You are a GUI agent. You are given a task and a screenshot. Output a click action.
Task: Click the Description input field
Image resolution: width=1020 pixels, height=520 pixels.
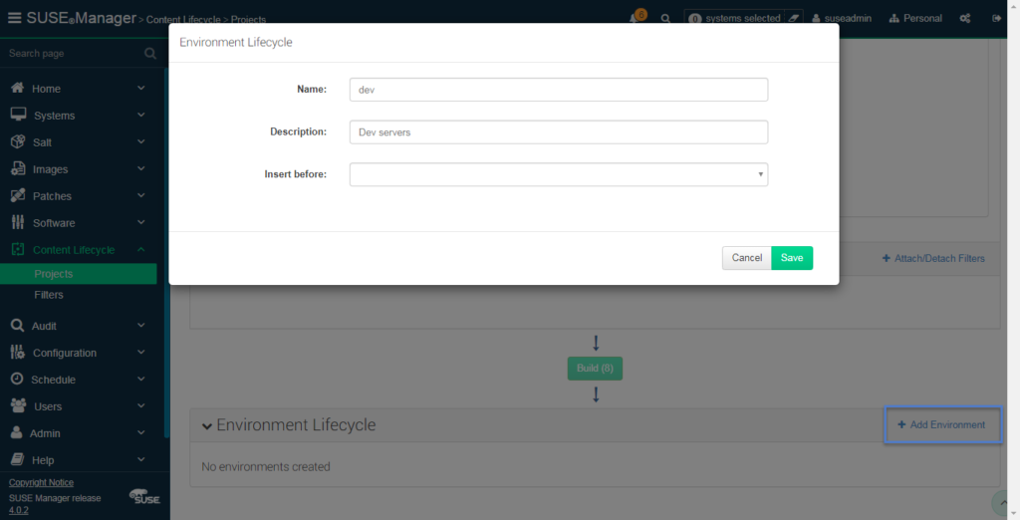click(x=559, y=132)
